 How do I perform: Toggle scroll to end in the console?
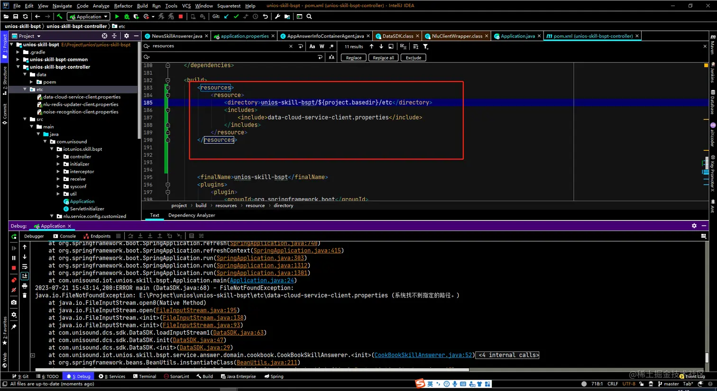[25, 276]
